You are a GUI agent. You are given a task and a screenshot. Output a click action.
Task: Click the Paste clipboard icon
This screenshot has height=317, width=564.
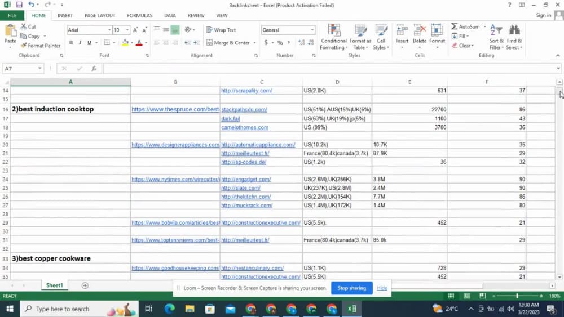[x=10, y=31]
